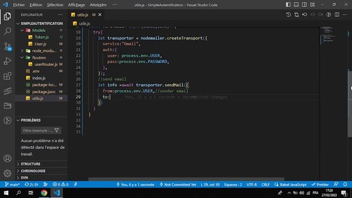352x198 pixels.
Task: Open the Accounts menu icon
Action: [7, 158]
